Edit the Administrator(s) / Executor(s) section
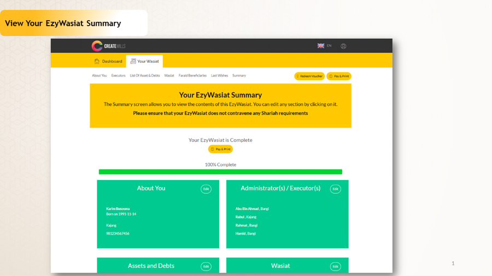This screenshot has width=492, height=276. (336, 189)
